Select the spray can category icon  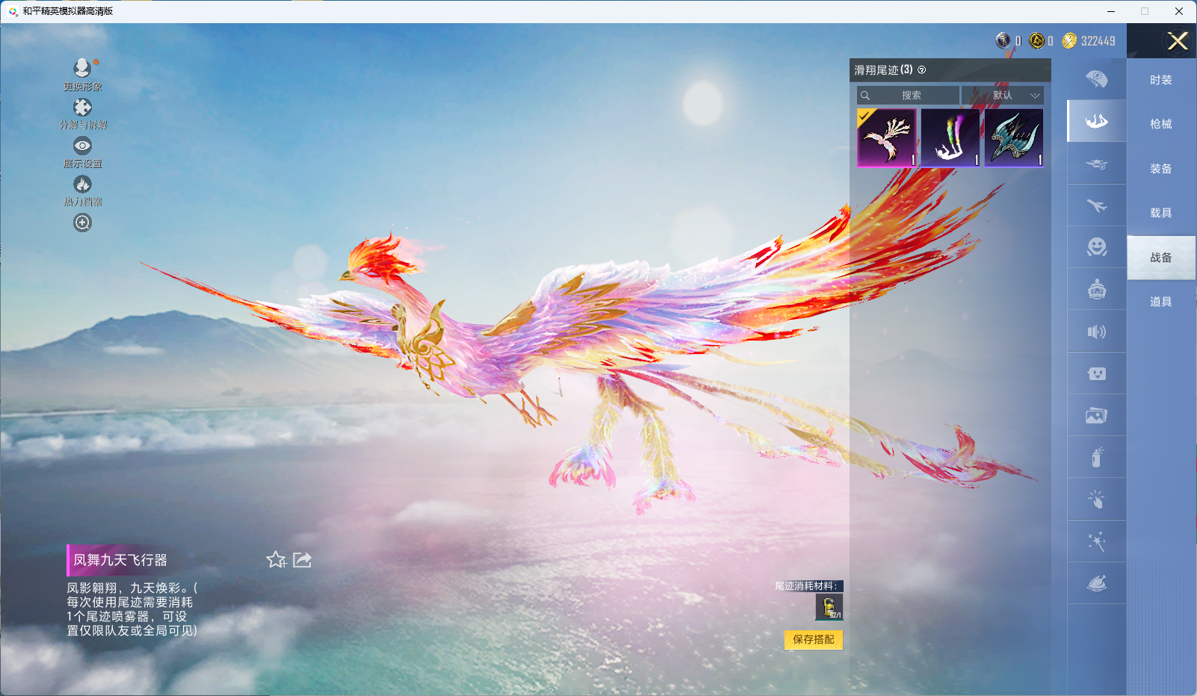coord(1096,457)
